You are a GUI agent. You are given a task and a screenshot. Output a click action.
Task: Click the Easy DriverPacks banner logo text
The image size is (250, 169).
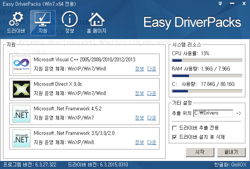(x=192, y=22)
